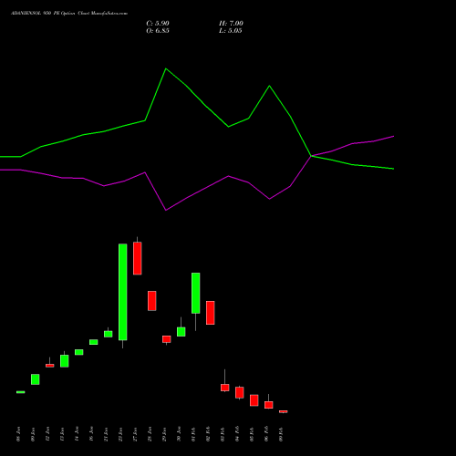Click the highest peak of the green line
This screenshot has width=456, height=456.
(166, 68)
